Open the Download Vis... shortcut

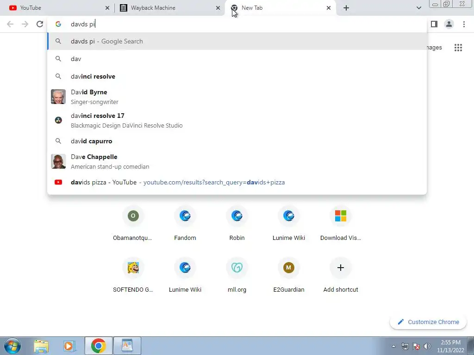click(x=340, y=224)
